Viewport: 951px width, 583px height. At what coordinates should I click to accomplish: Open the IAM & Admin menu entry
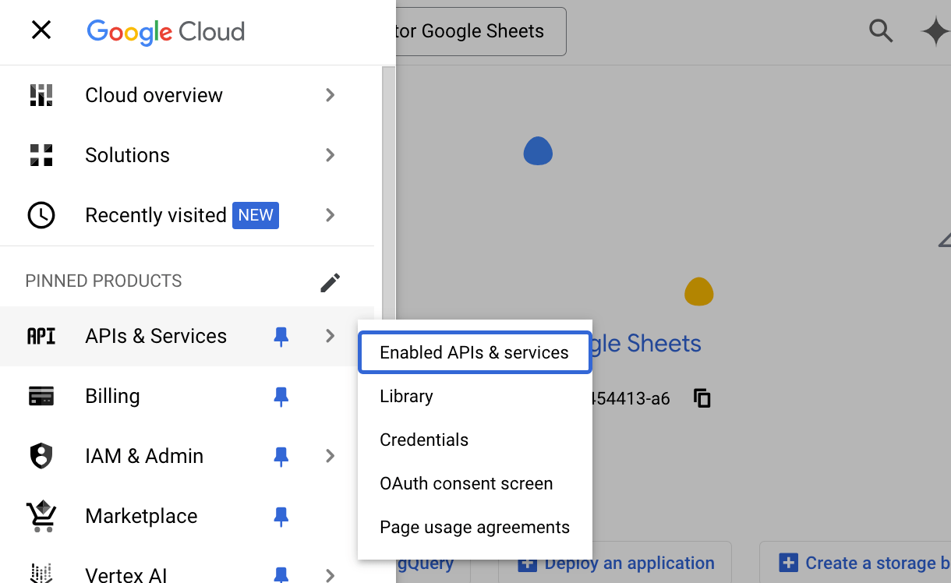click(187, 456)
